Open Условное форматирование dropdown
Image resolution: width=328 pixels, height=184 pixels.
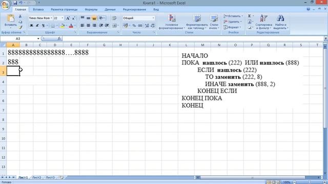click(x=172, y=22)
